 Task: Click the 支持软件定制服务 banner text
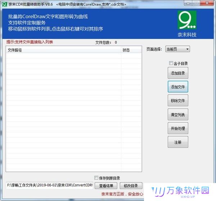coord(27,23)
